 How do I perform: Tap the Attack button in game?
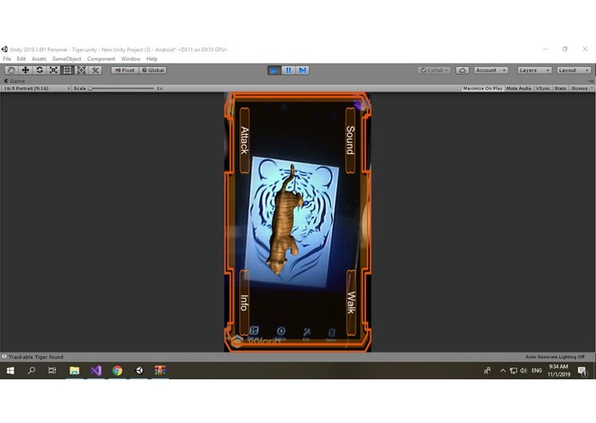tap(244, 140)
